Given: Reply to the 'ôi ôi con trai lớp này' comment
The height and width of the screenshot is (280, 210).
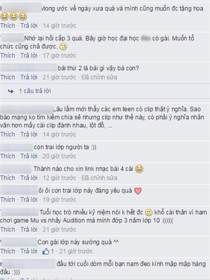Looking at the screenshot, I should tap(29, 199).
